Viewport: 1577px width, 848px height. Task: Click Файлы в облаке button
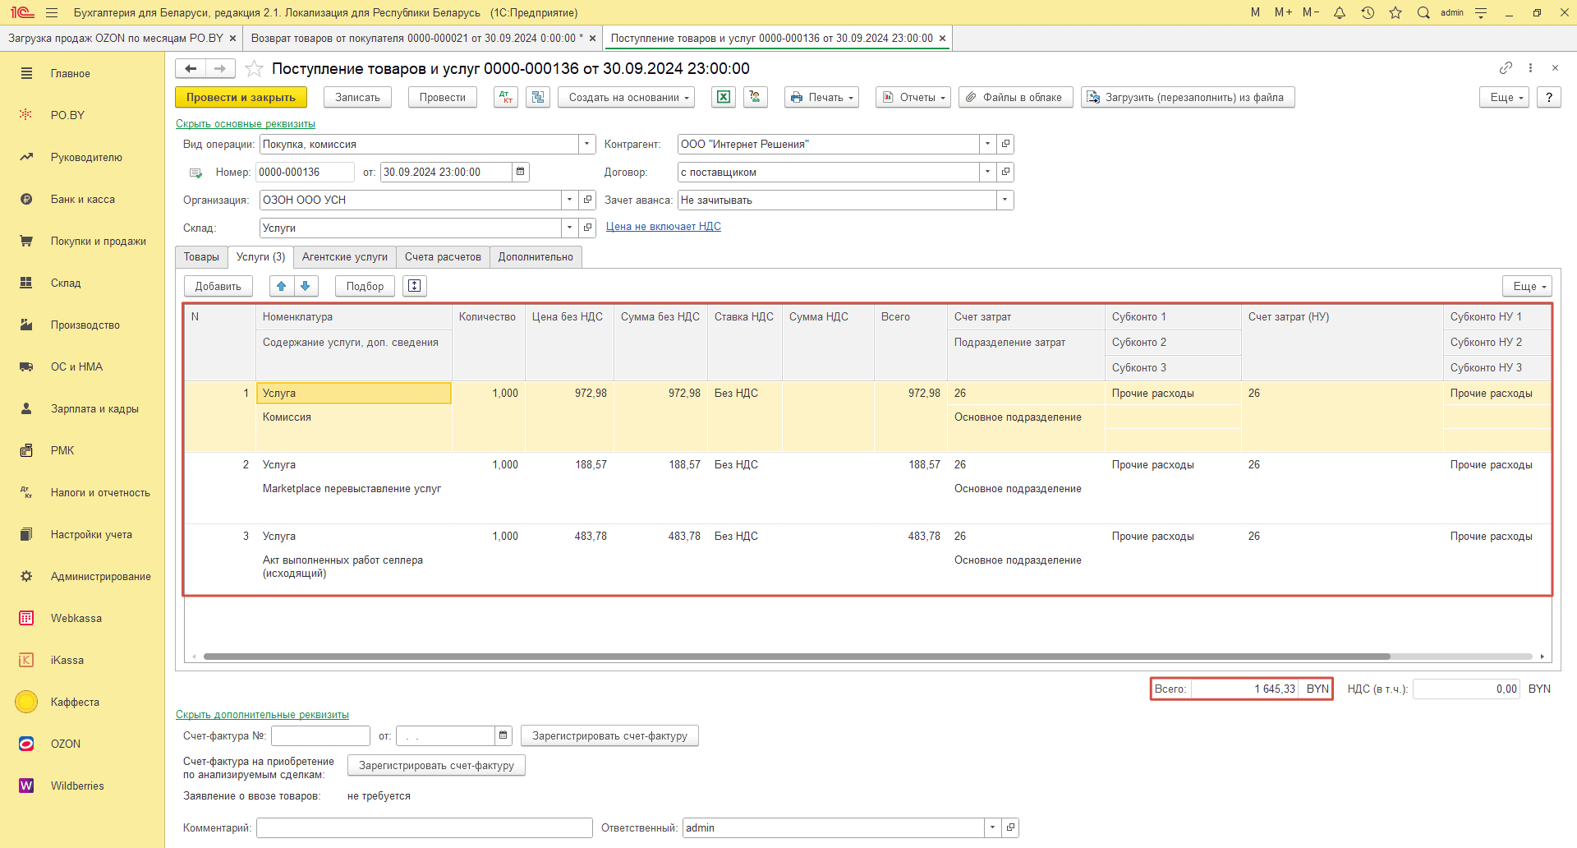(1016, 97)
